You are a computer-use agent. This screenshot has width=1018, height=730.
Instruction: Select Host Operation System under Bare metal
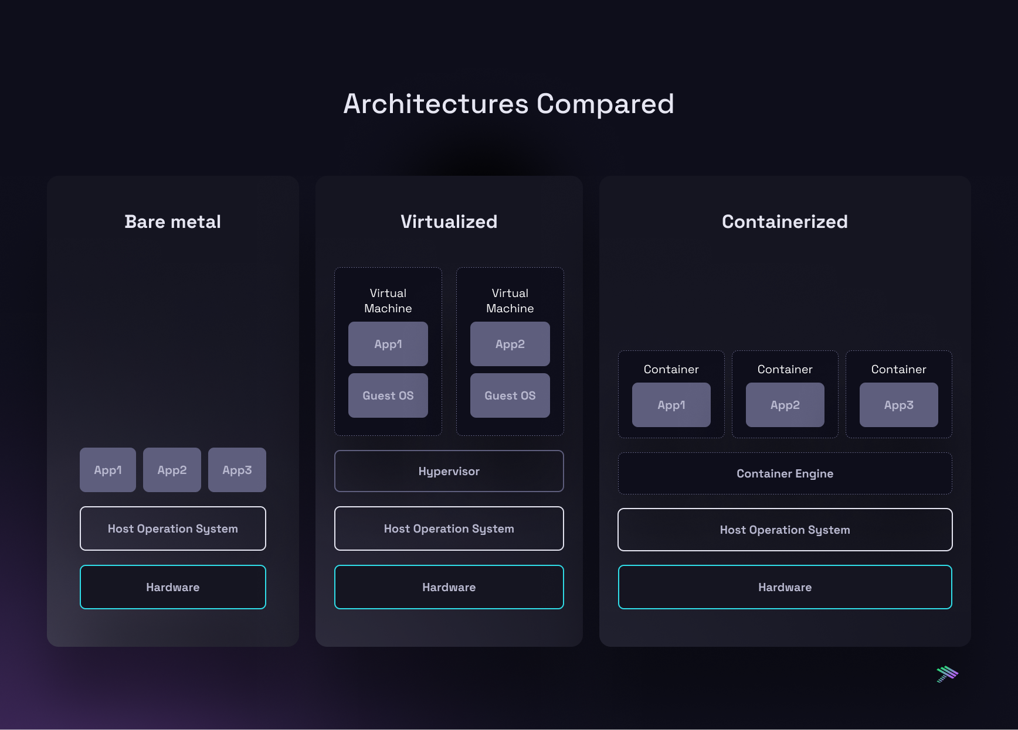173,528
